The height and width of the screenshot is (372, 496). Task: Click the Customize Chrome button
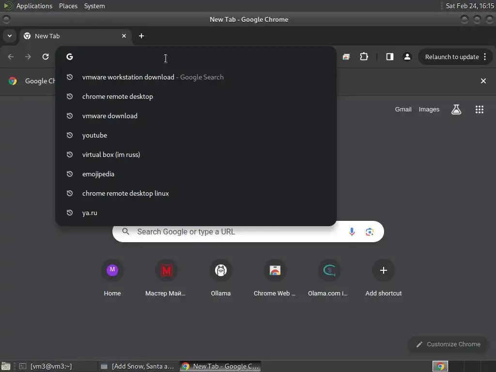[448, 344]
